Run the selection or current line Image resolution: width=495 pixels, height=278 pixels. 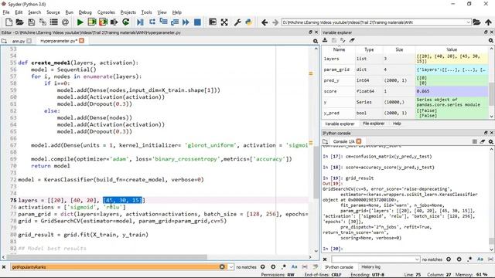(x=114, y=22)
